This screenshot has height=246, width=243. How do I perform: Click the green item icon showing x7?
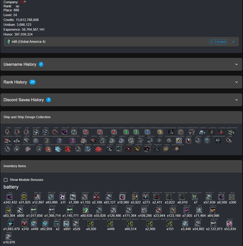tap(195, 197)
